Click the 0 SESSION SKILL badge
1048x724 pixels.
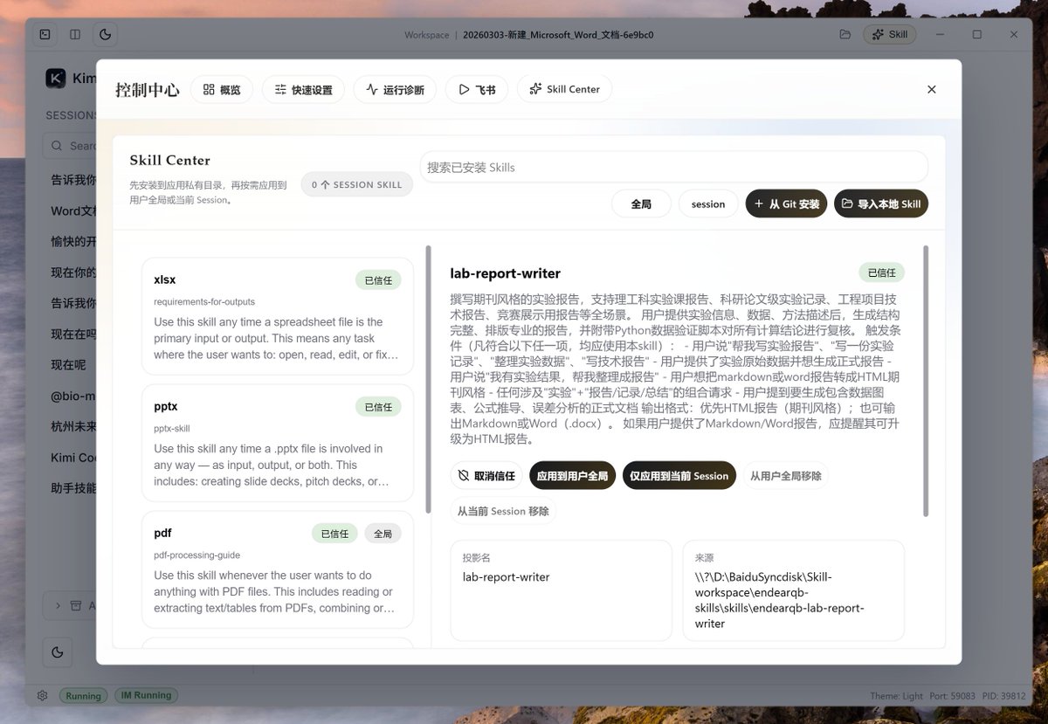coord(356,184)
